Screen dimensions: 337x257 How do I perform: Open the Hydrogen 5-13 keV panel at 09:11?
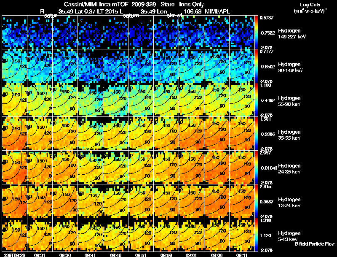(242, 235)
